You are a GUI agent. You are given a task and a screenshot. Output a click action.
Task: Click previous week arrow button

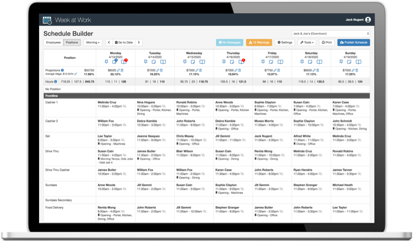108,42
